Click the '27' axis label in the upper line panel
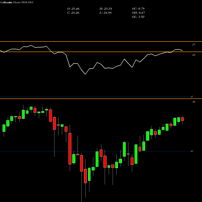 (x=194, y=45)
